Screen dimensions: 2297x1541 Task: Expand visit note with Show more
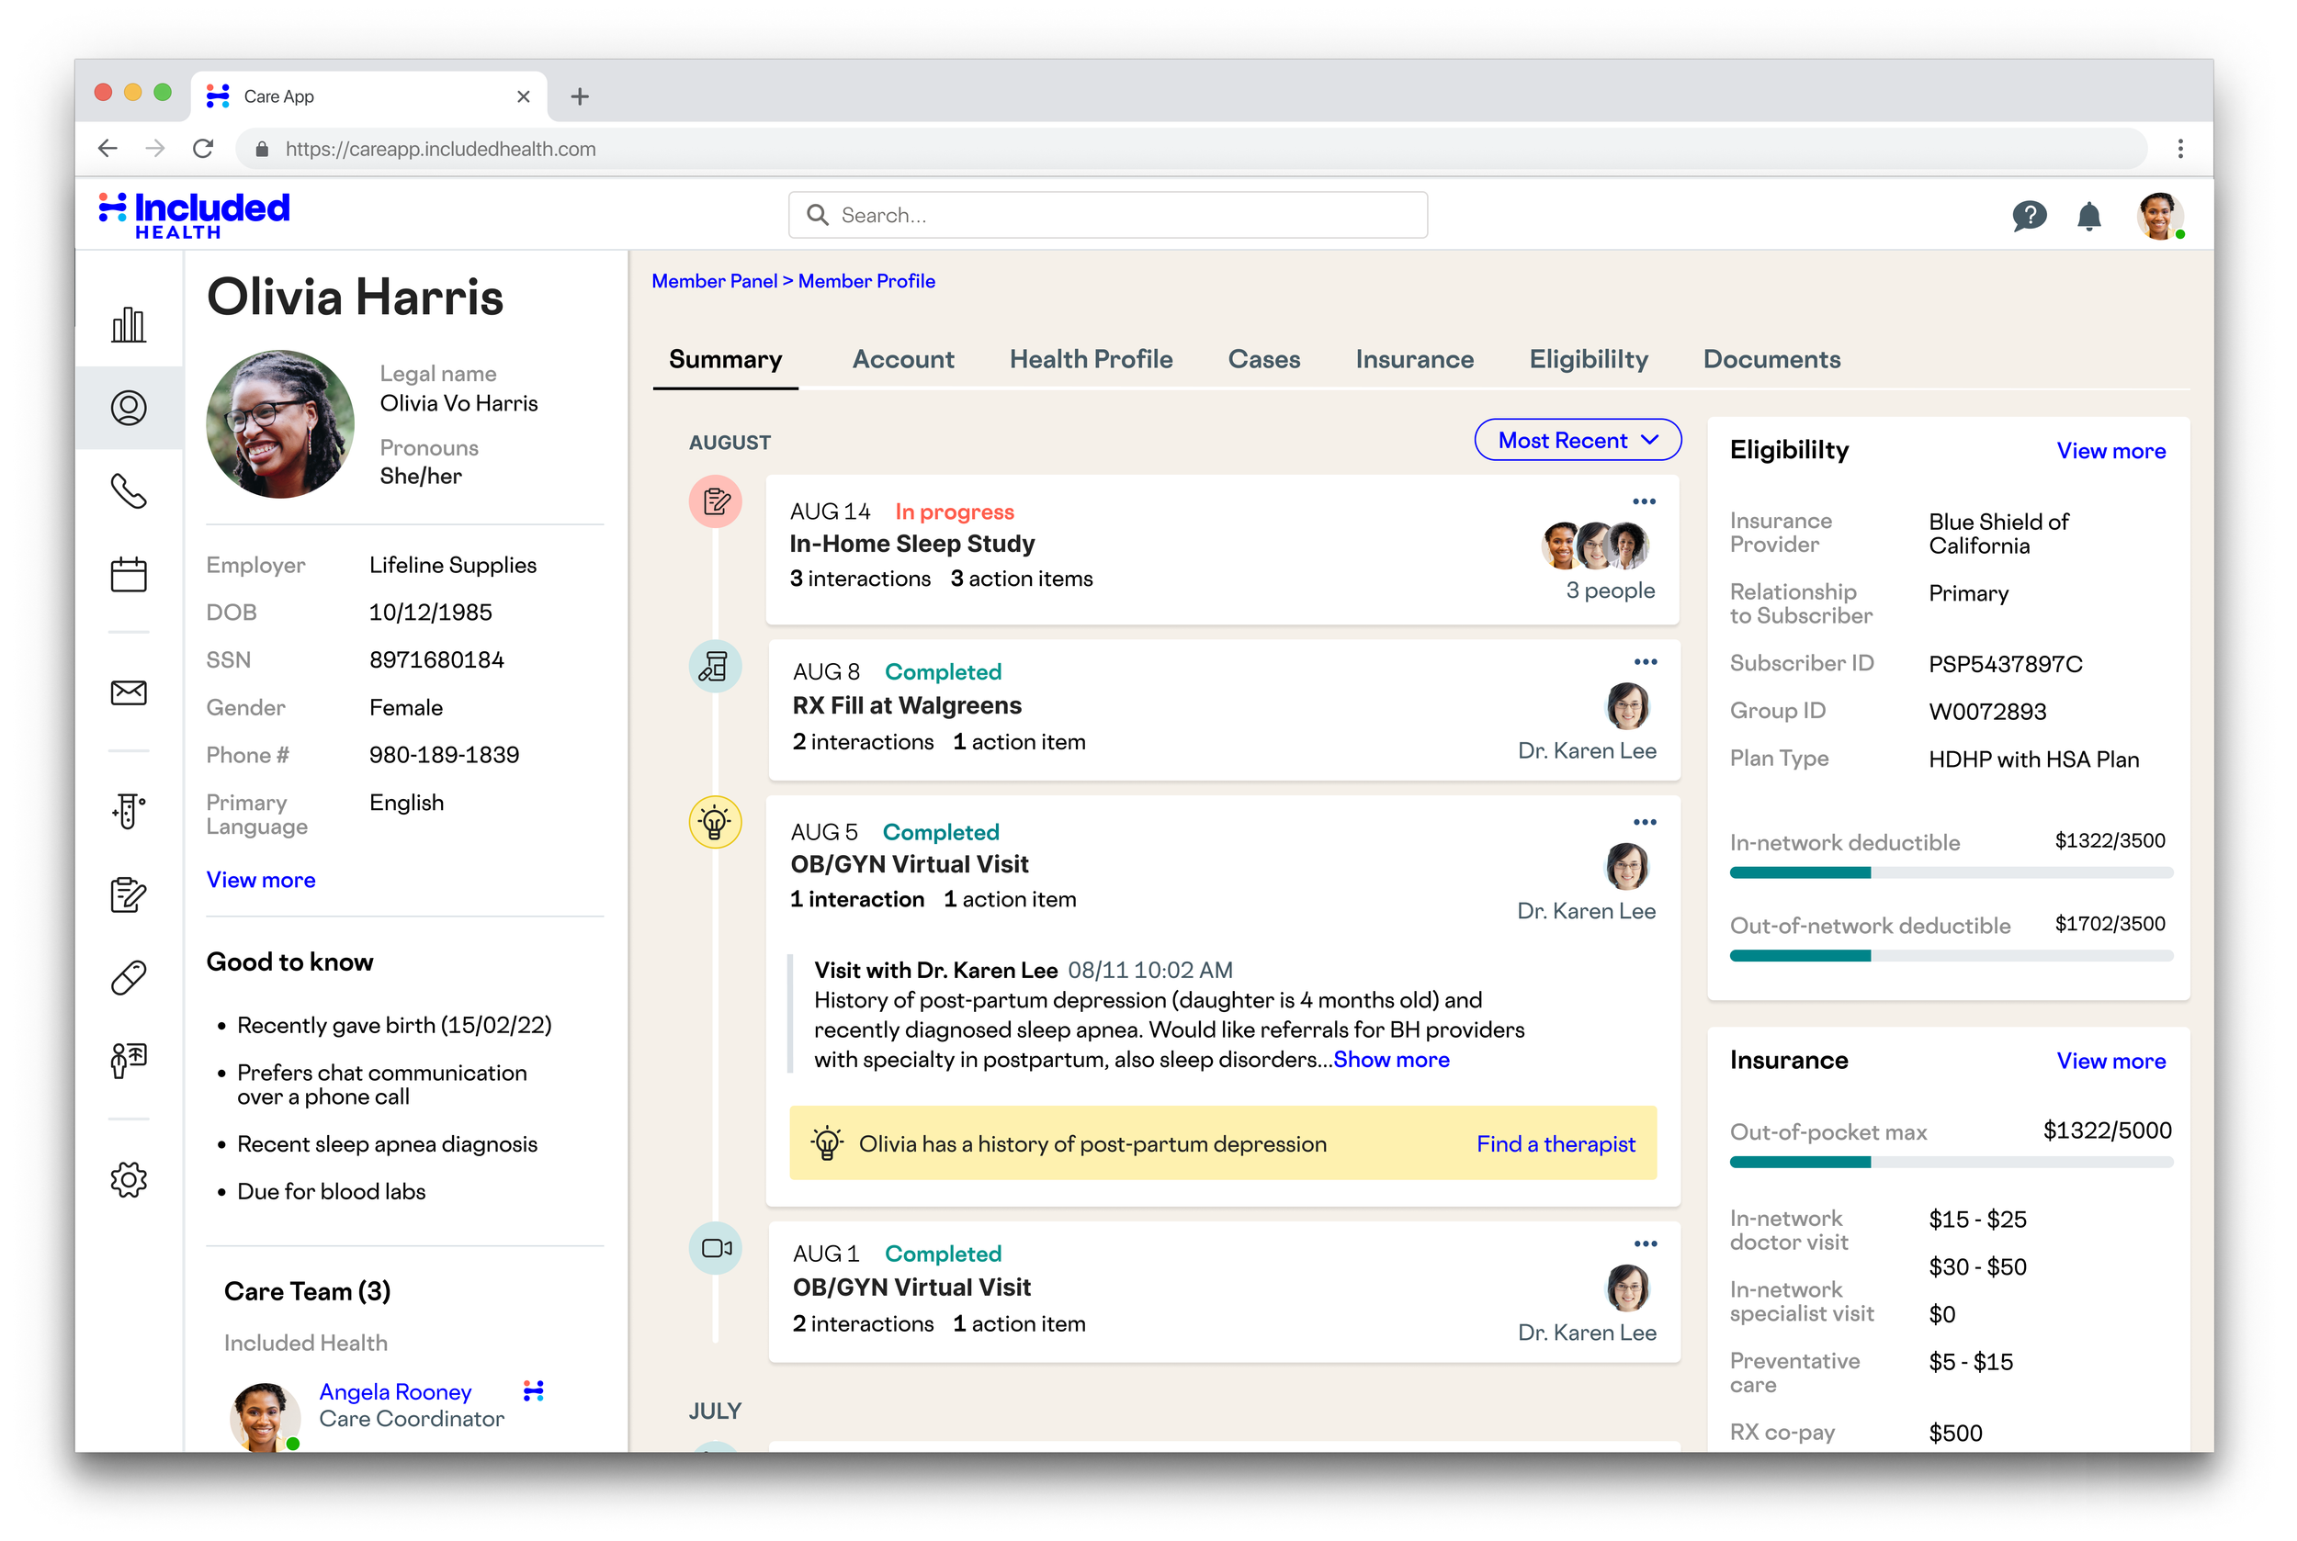pyautogui.click(x=1390, y=1060)
